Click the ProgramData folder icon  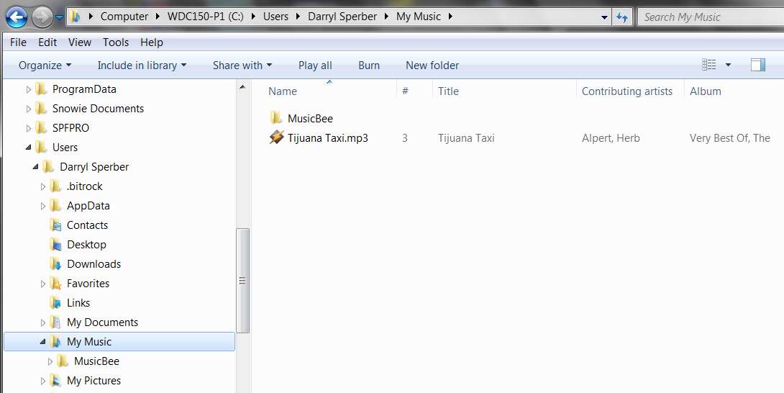pos(42,89)
